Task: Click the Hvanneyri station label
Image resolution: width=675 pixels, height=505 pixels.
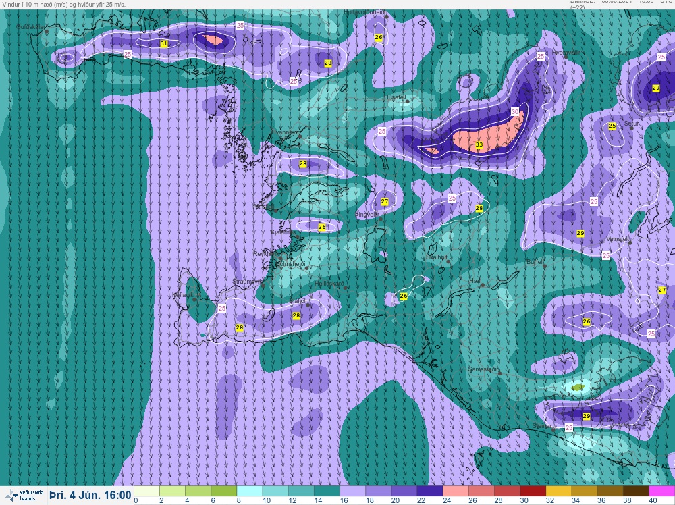Action: coord(286,132)
